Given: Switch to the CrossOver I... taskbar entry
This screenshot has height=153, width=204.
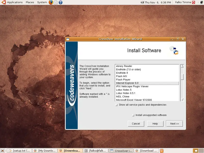Looking at the screenshot, I should (121, 151).
